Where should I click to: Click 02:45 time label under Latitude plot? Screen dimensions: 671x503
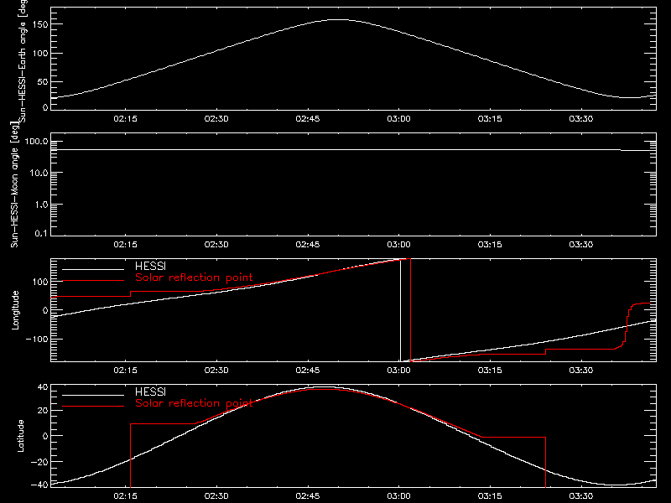(x=308, y=496)
